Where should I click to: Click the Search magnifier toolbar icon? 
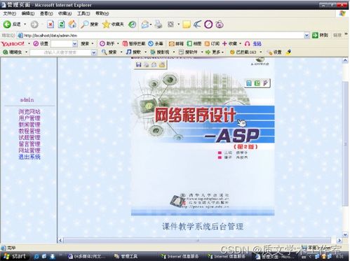[84, 24]
